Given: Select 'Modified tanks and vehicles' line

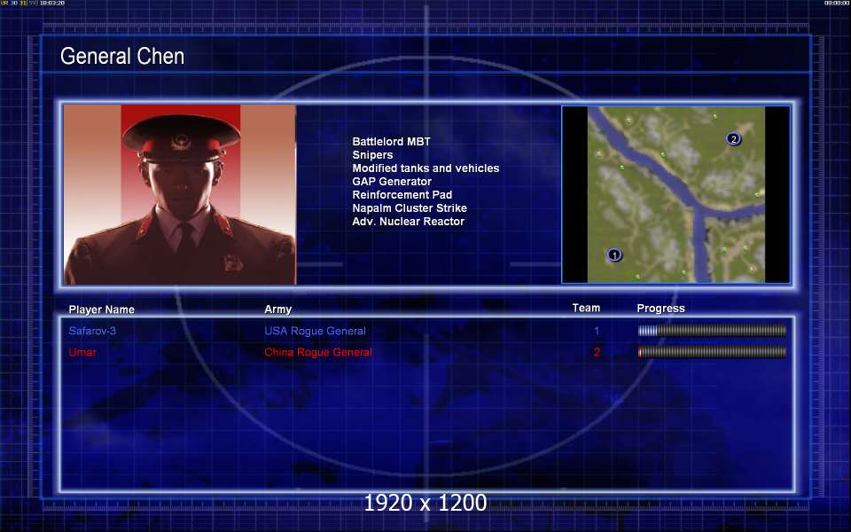Looking at the screenshot, I should click(x=425, y=168).
